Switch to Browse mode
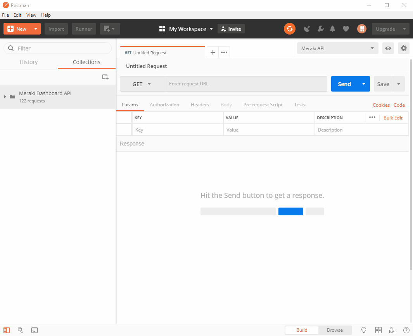Image resolution: width=413 pixels, height=336 pixels. click(x=335, y=330)
